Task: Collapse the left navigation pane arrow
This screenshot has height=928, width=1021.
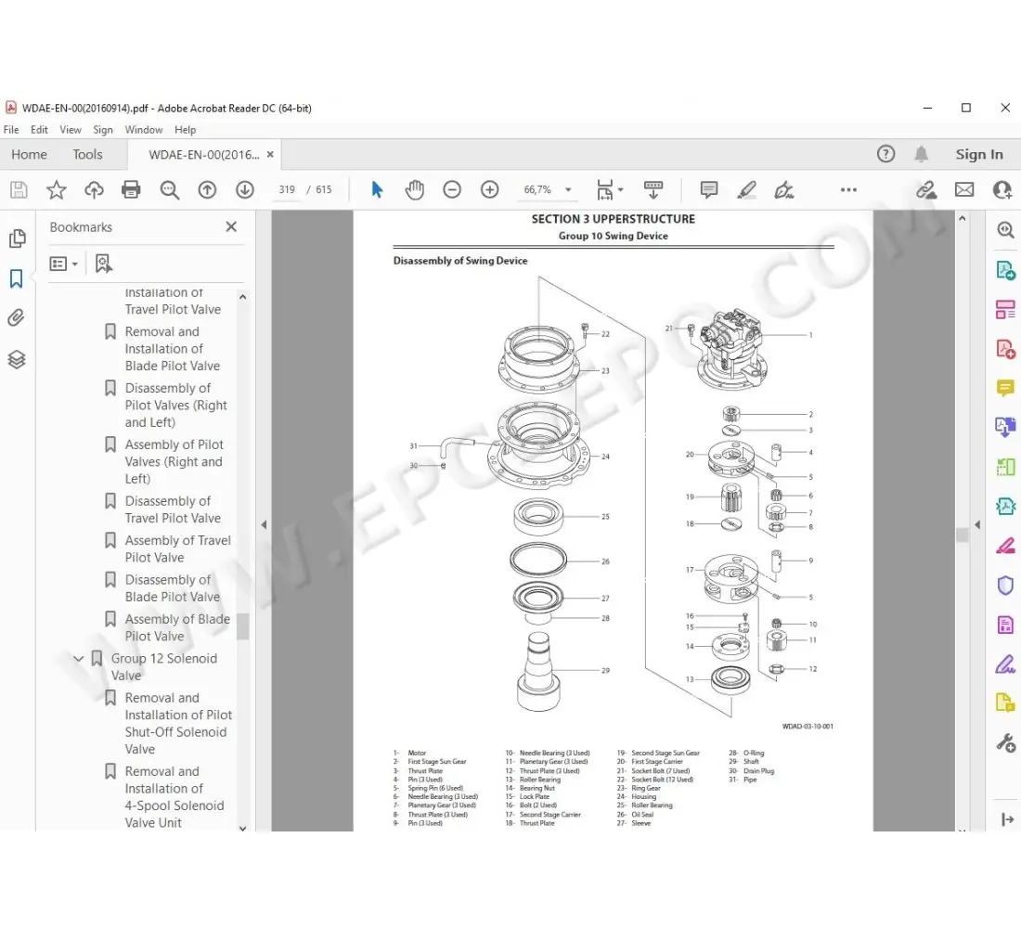Action: click(x=264, y=524)
